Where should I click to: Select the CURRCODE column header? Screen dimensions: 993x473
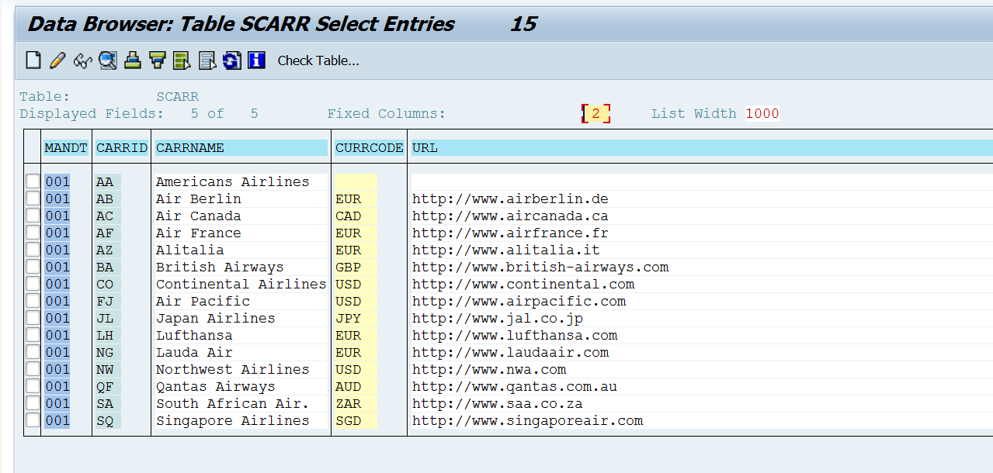pos(369,147)
